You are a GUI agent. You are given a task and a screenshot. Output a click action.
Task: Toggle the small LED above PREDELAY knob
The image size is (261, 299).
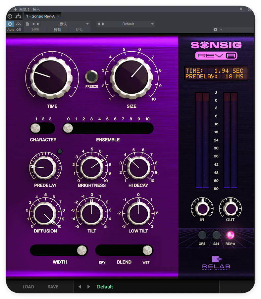[60, 151]
